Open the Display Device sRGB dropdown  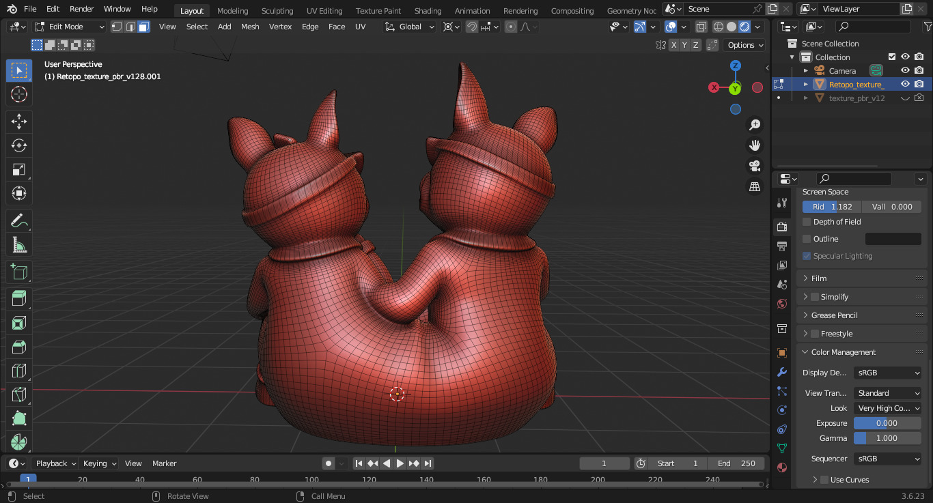click(x=888, y=373)
